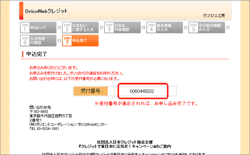The width and height of the screenshot is (250, 155).
Task: Click the chevron arrow after Step 4
Action: [x=185, y=27]
